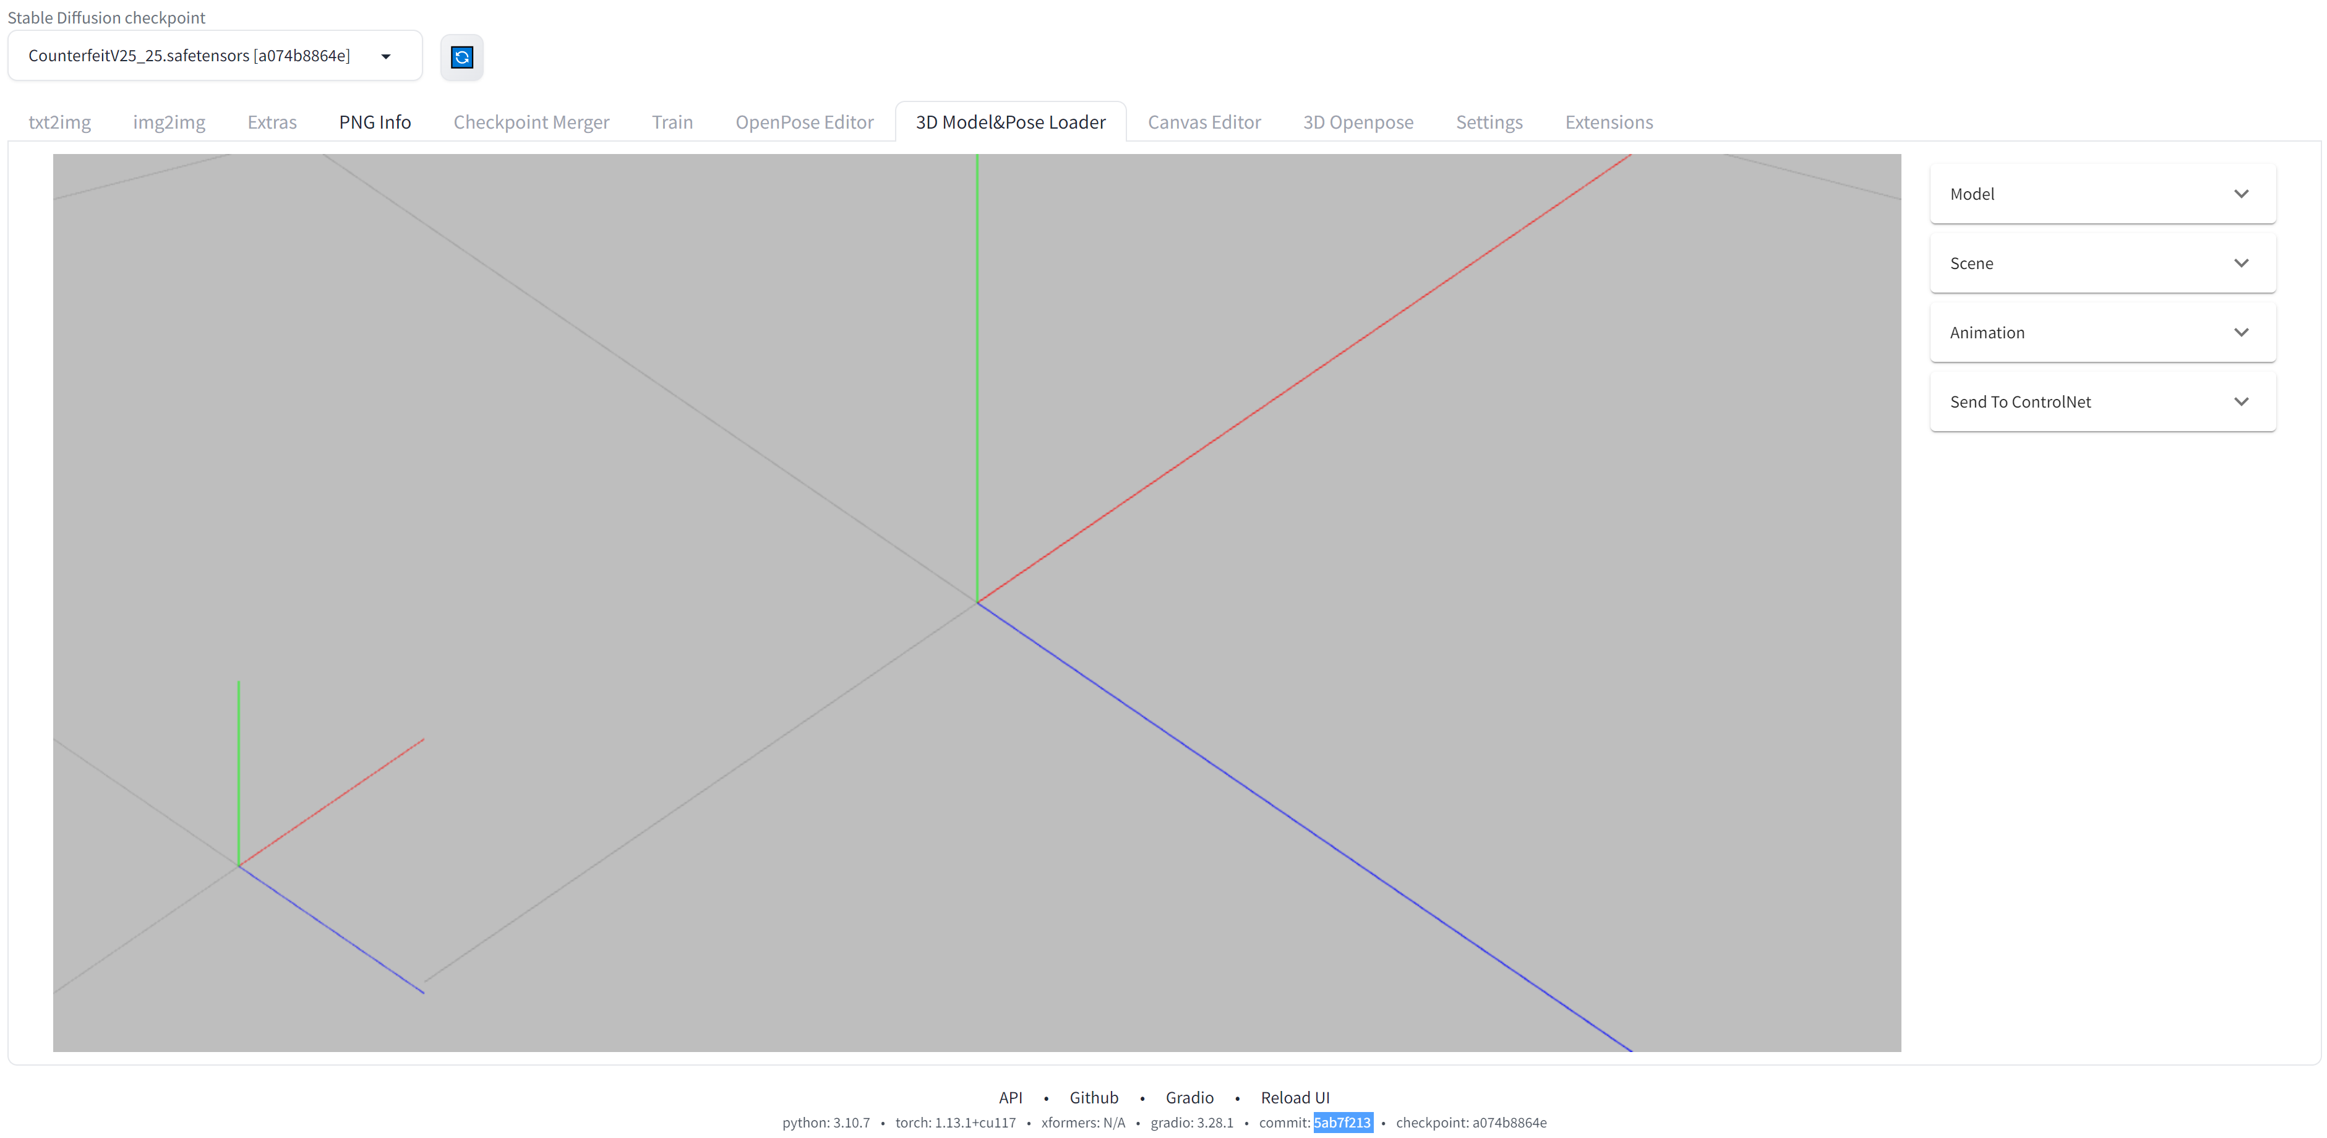
Task: Click the refresh checkpoints icon
Action: (461, 57)
